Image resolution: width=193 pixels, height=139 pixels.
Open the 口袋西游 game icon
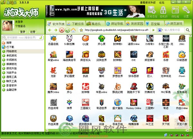coord(182,54)
